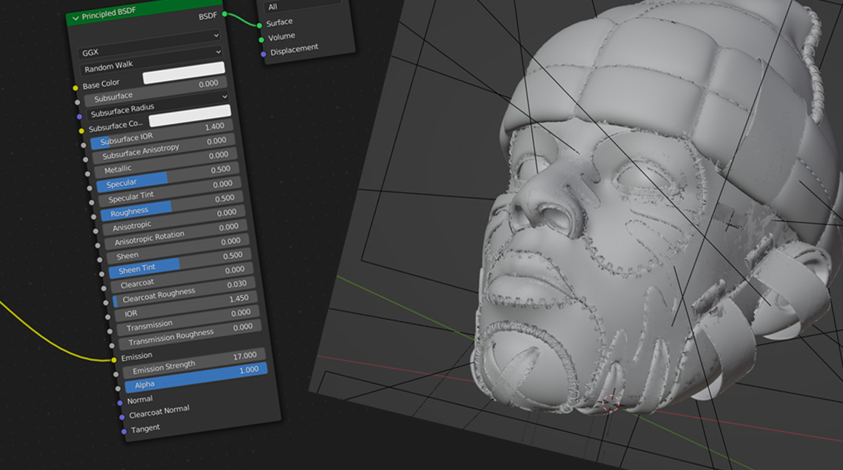Click the Emission Strength slider
This screenshot has height=470, width=843.
click(x=193, y=363)
